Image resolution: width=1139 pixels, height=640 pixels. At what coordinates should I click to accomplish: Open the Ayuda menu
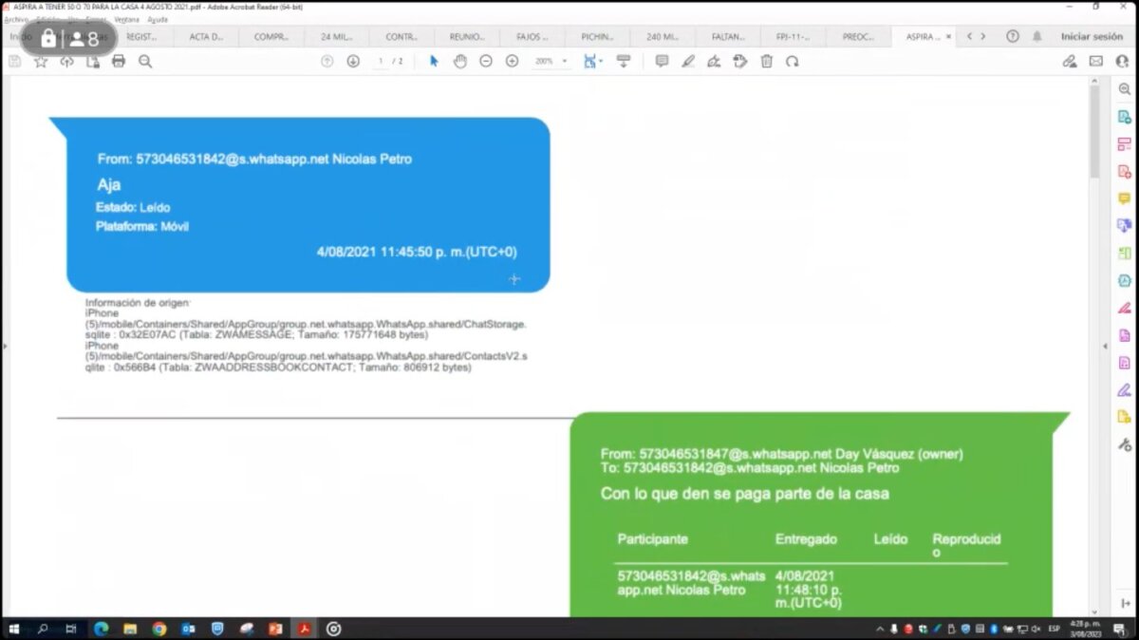158,19
